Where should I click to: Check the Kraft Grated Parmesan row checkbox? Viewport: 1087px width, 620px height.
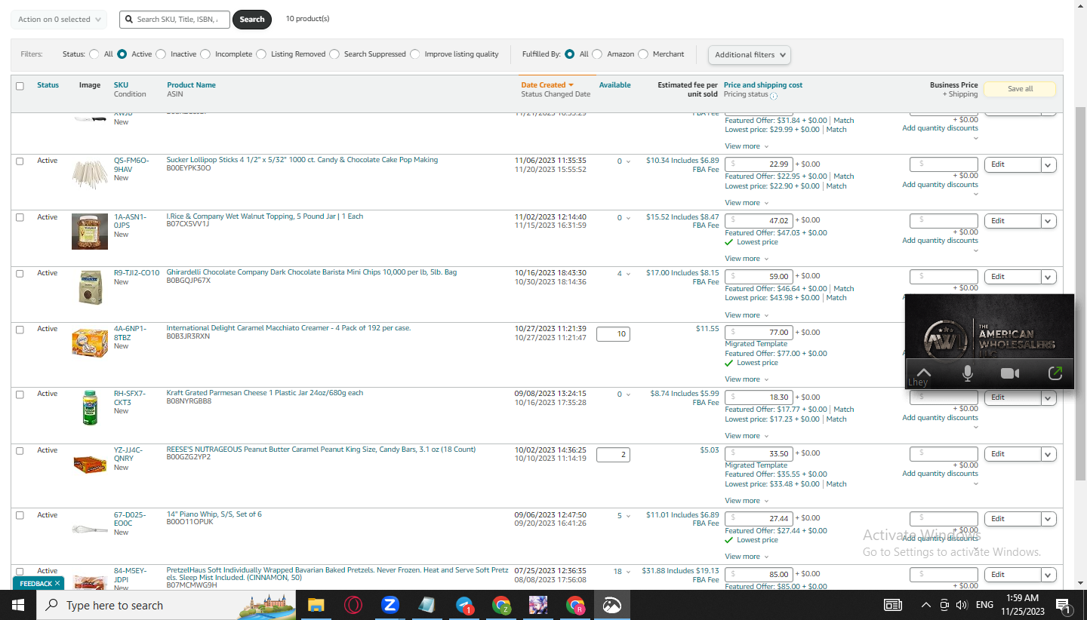[20, 394]
